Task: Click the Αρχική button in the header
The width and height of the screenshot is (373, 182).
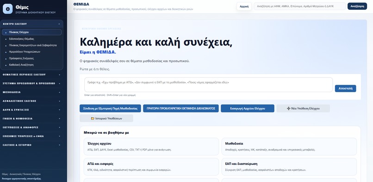Action: point(244,6)
